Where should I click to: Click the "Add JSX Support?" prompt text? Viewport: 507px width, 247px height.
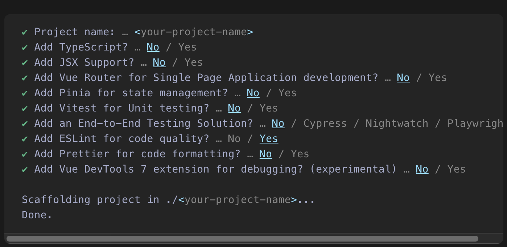[84, 62]
